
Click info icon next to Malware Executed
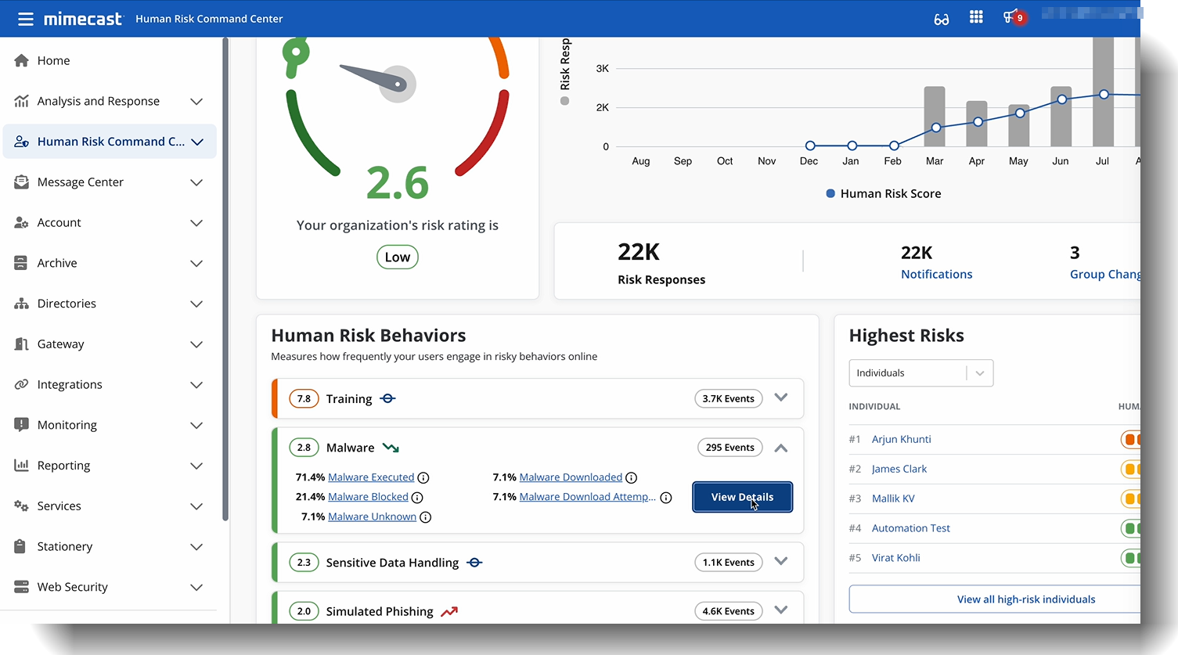(423, 477)
